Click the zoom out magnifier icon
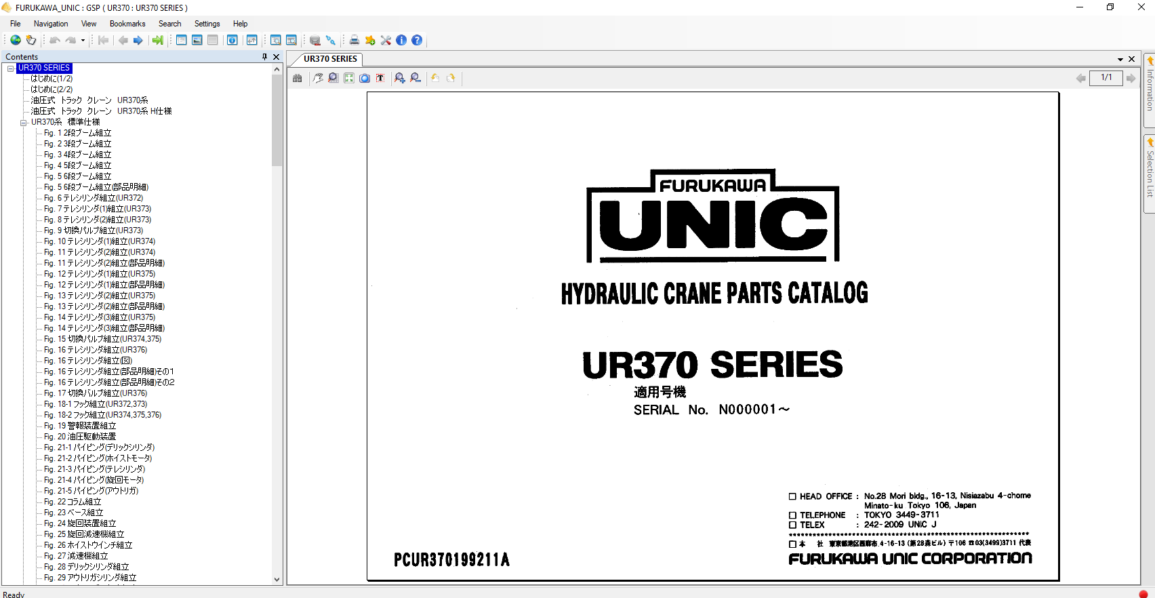 [416, 79]
